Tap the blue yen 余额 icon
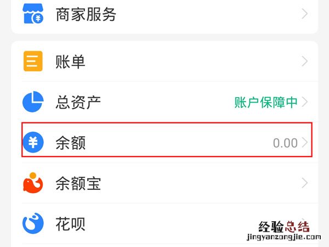Image resolution: width=329 pixels, height=247 pixels. coord(33,143)
